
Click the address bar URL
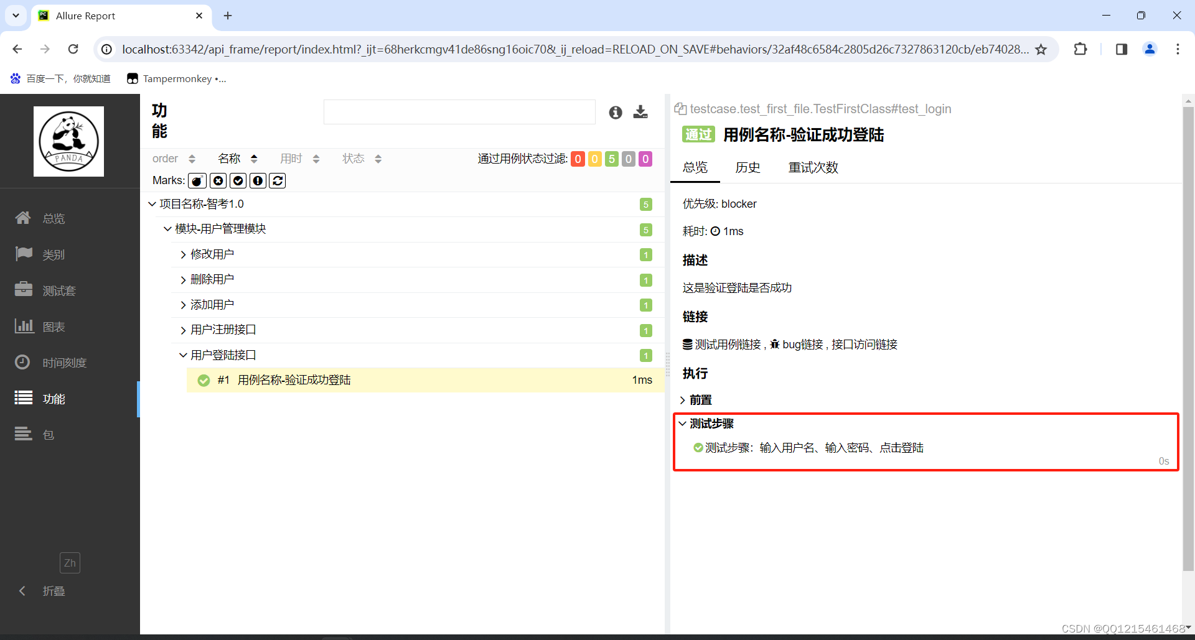pyautogui.click(x=574, y=49)
